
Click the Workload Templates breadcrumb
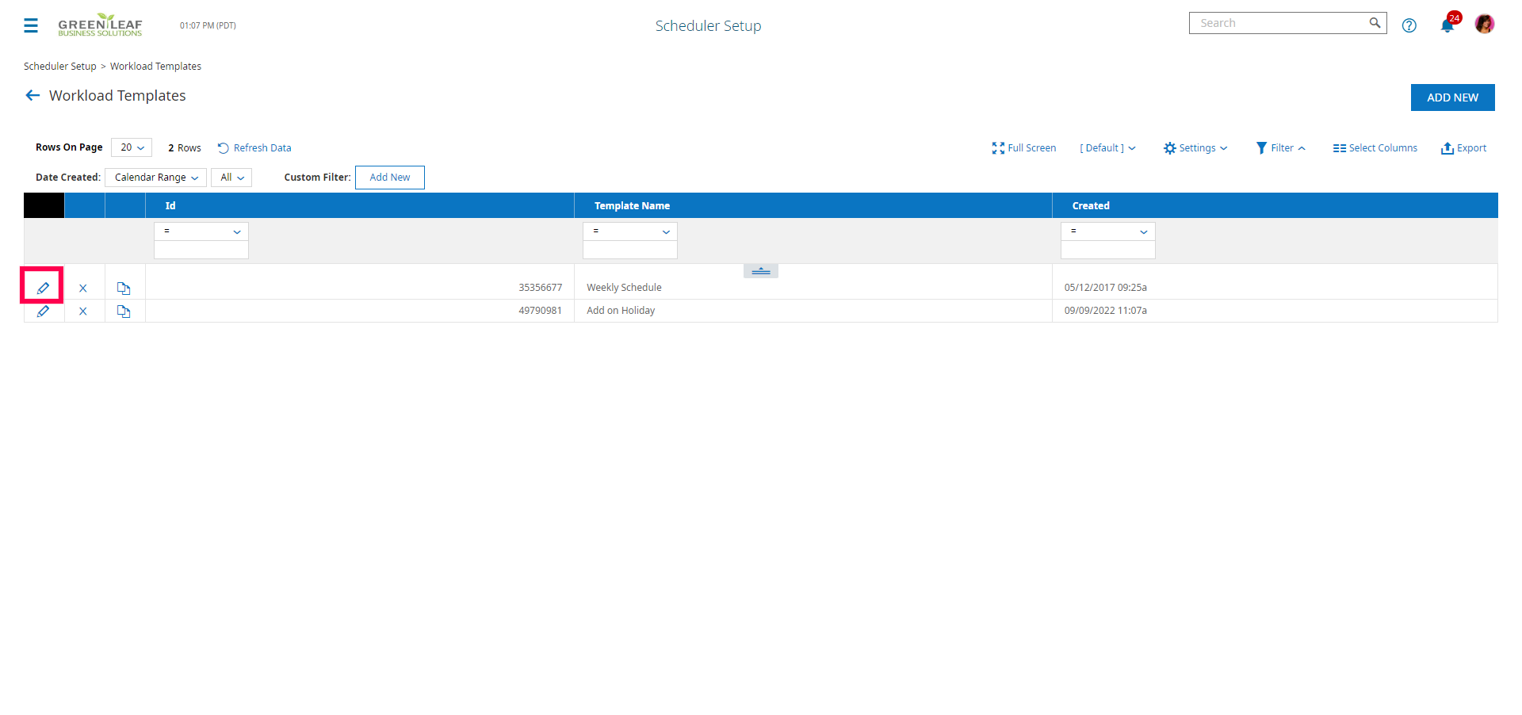pyautogui.click(x=155, y=67)
